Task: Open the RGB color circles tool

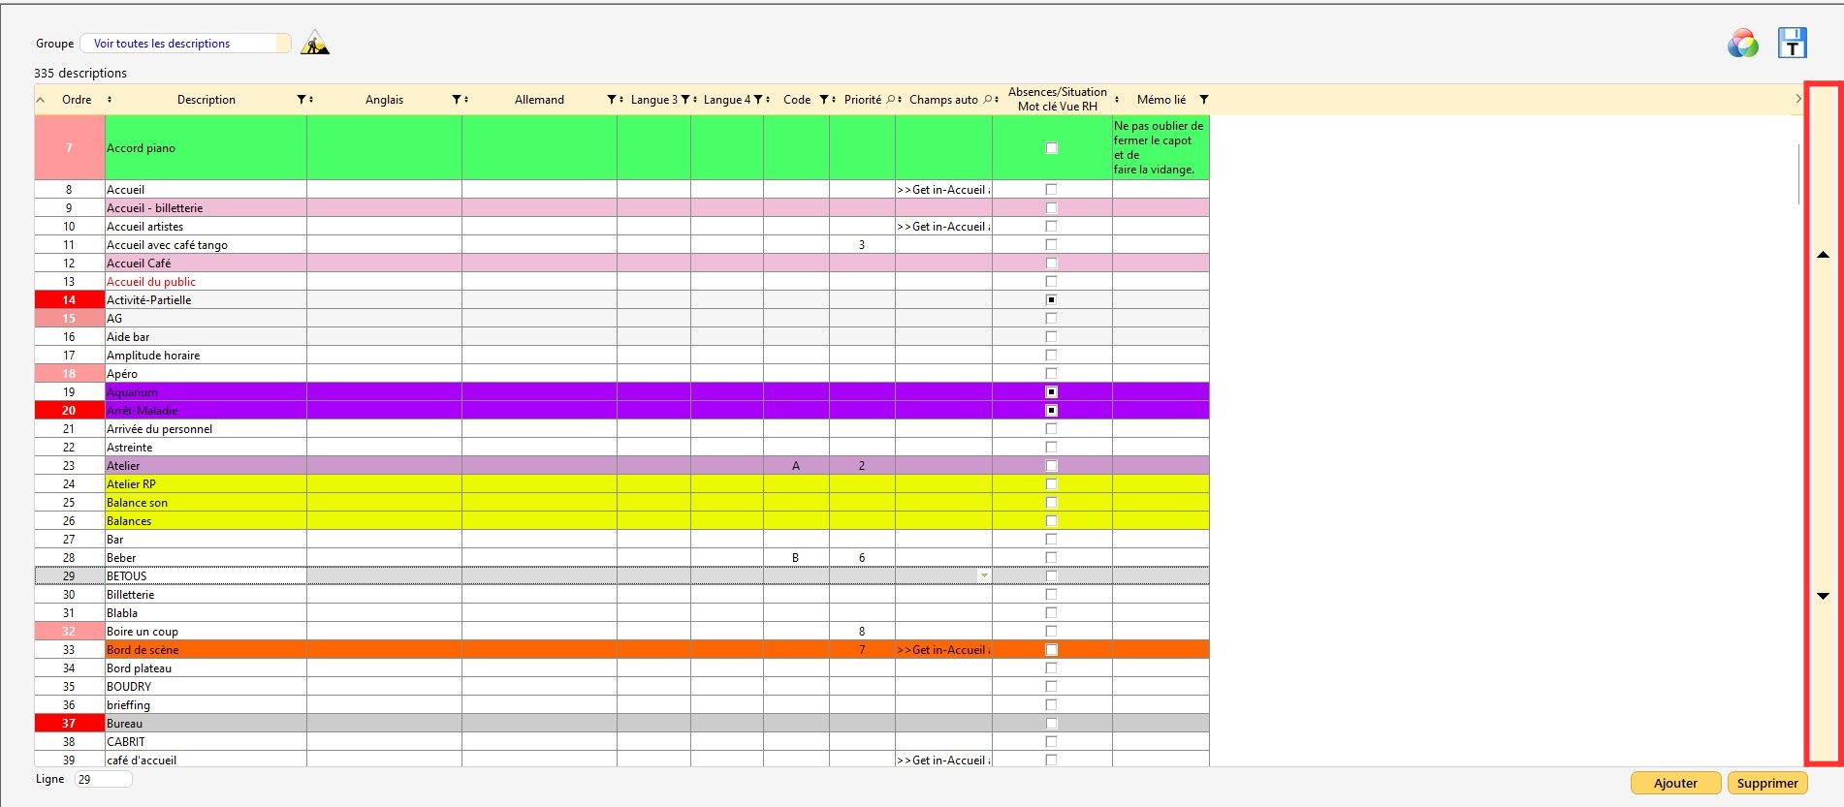Action: click(x=1742, y=44)
